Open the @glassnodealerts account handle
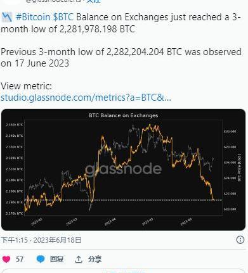The height and width of the screenshot is (273, 248). pyautogui.click(x=53, y=1)
